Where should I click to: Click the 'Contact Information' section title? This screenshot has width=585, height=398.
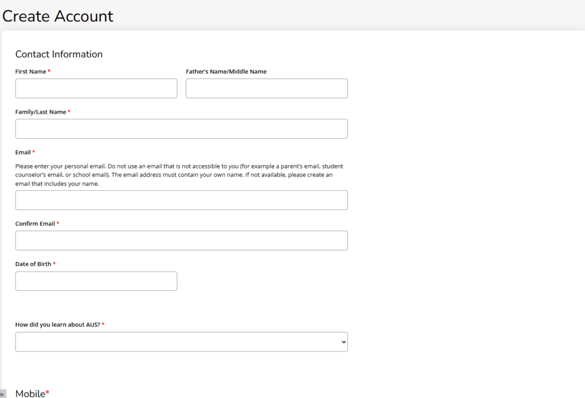click(59, 54)
